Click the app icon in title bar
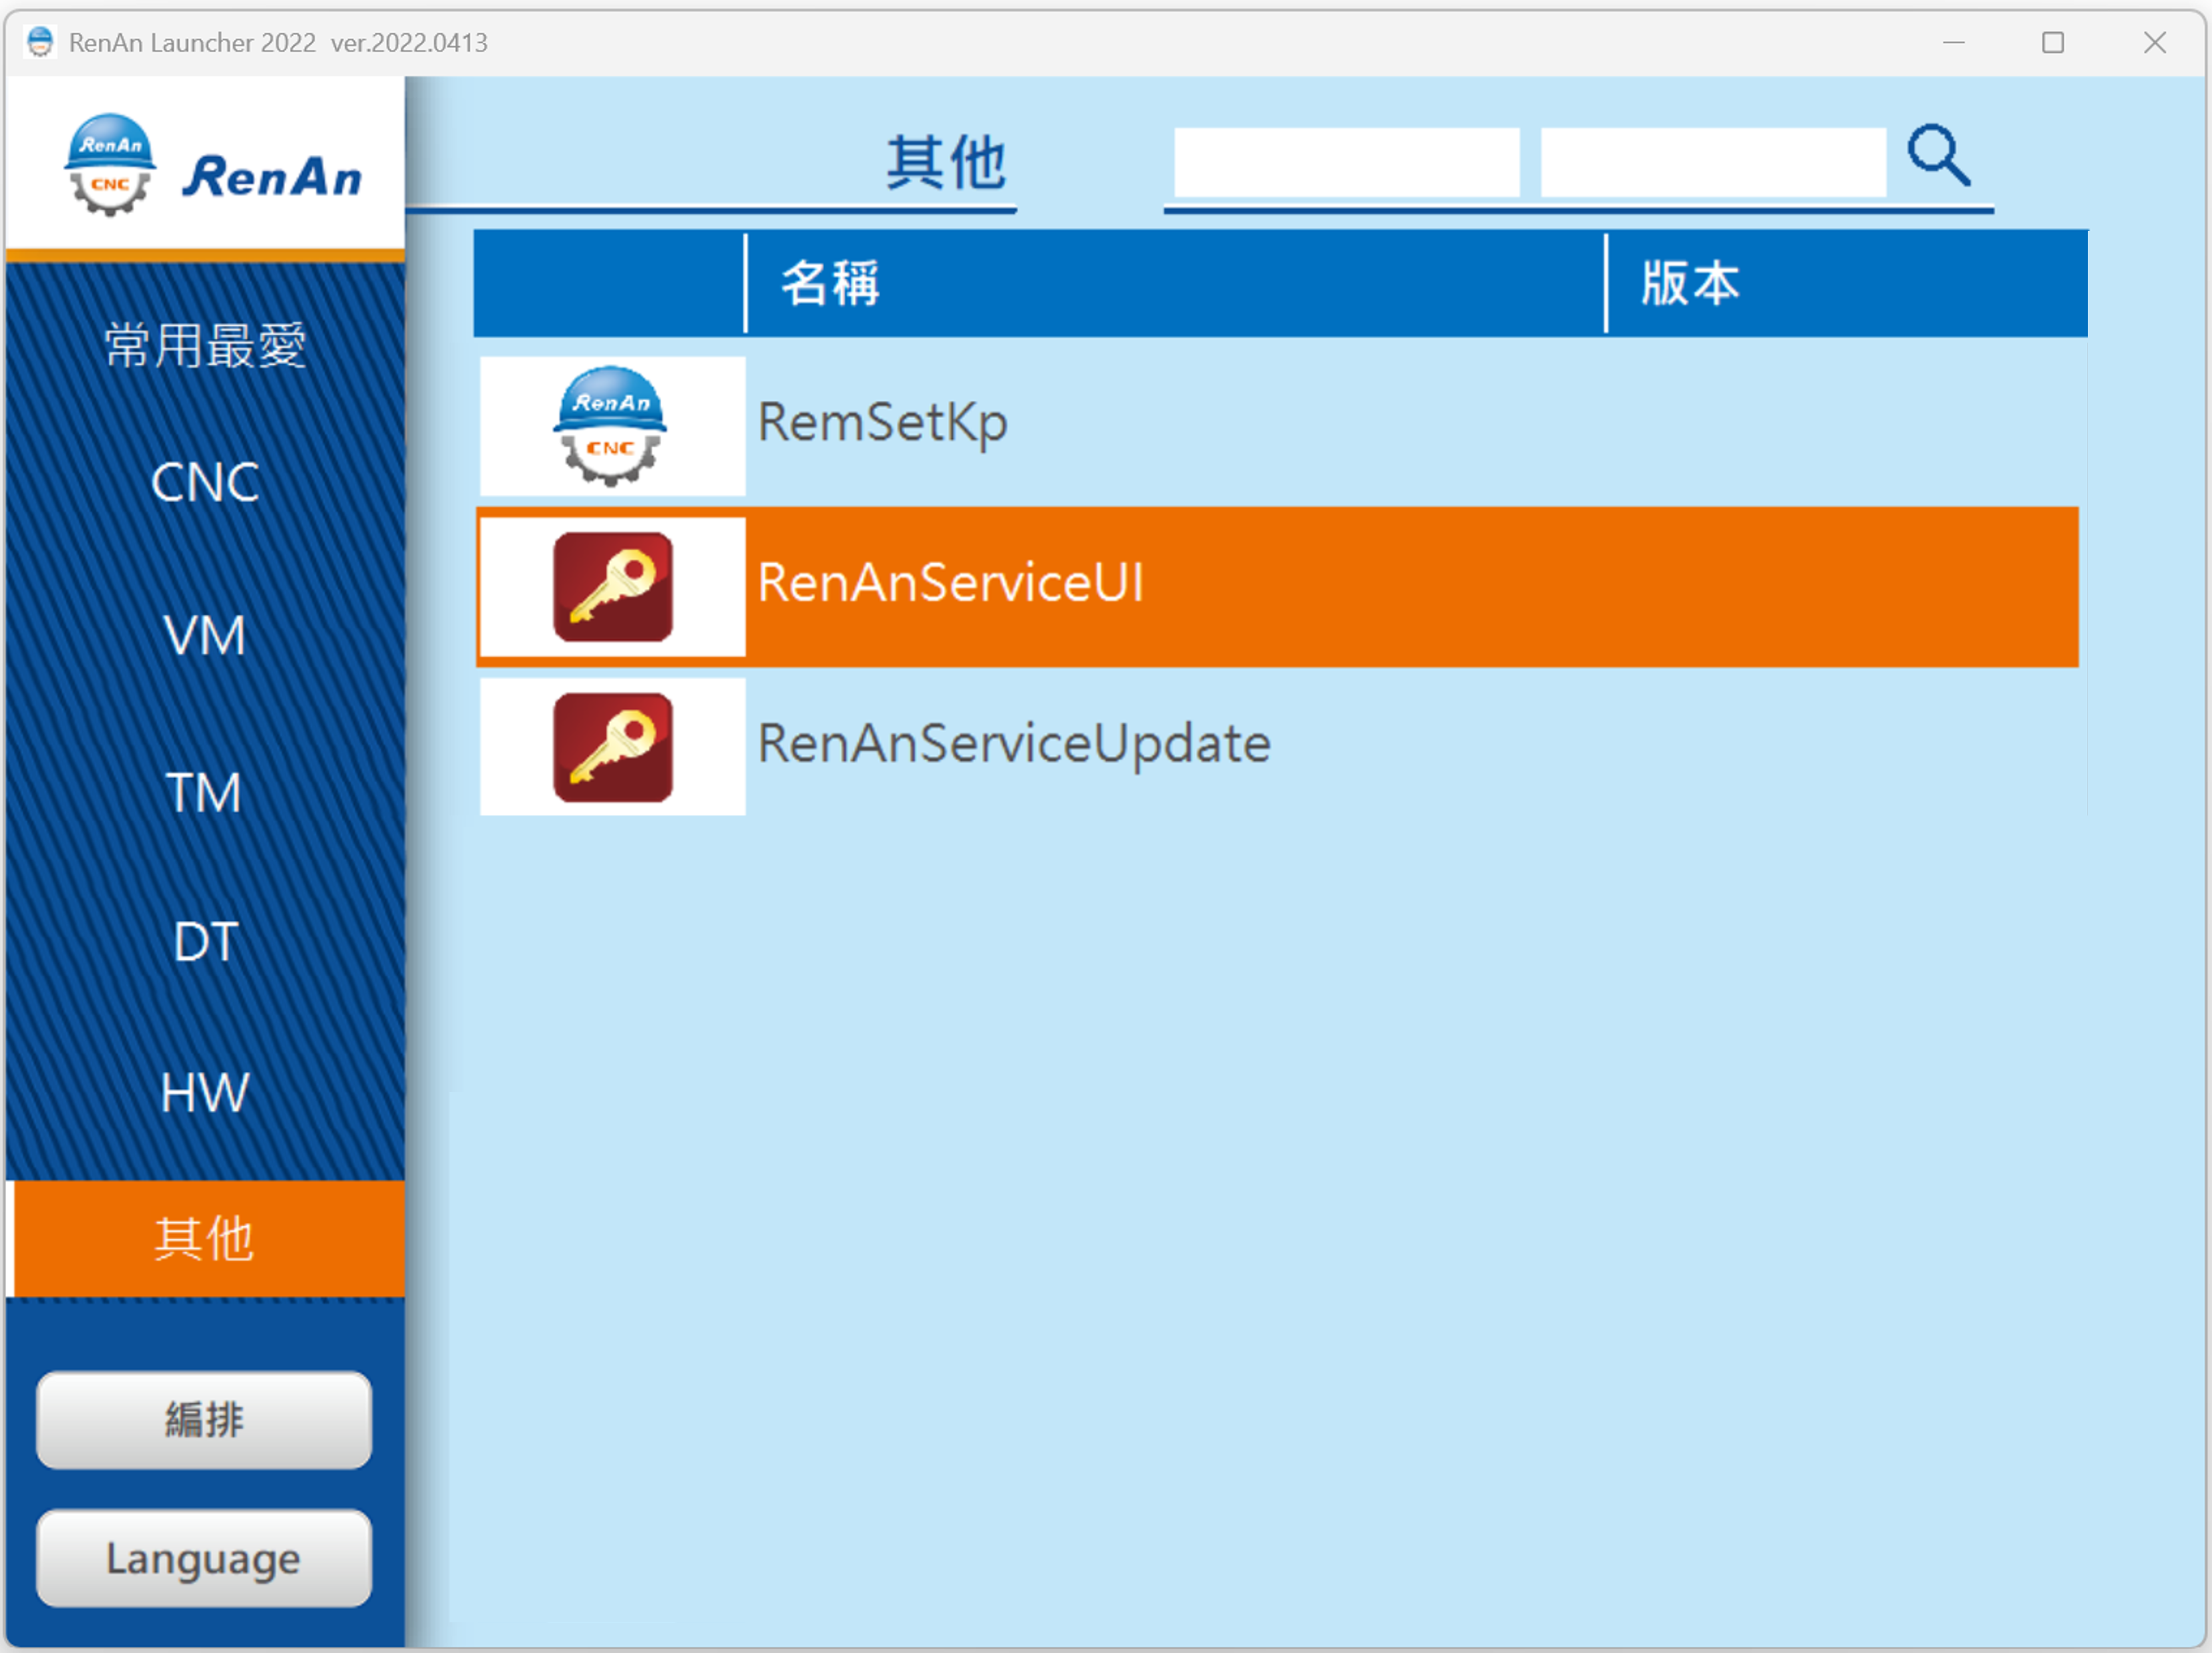 pos(40,42)
